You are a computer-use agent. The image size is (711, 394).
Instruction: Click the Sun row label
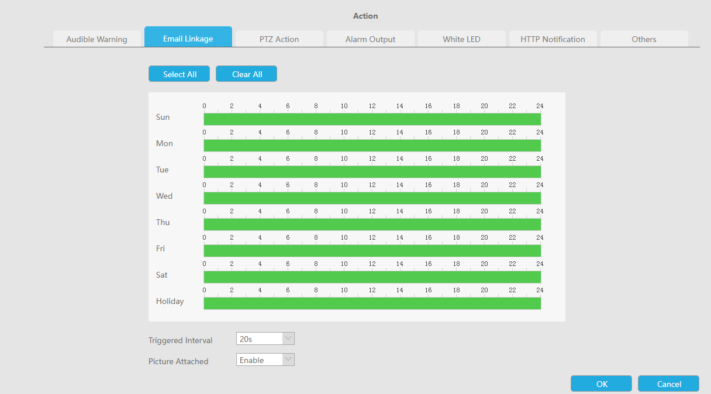163,117
